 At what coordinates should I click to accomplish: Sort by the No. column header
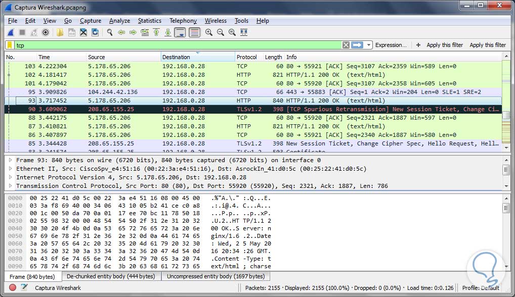(20, 57)
